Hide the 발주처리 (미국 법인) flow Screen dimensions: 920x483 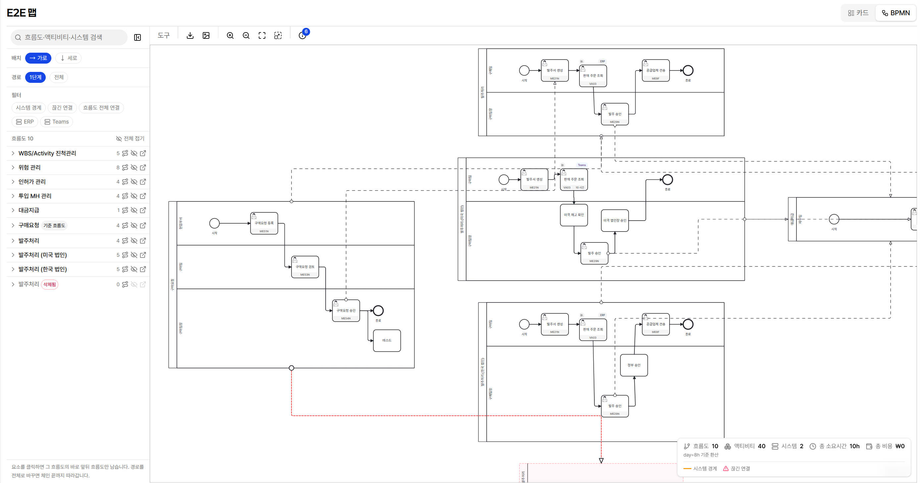(134, 255)
